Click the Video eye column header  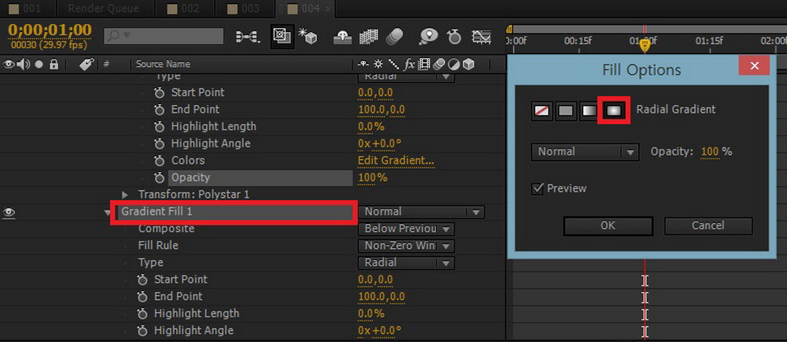click(x=9, y=64)
